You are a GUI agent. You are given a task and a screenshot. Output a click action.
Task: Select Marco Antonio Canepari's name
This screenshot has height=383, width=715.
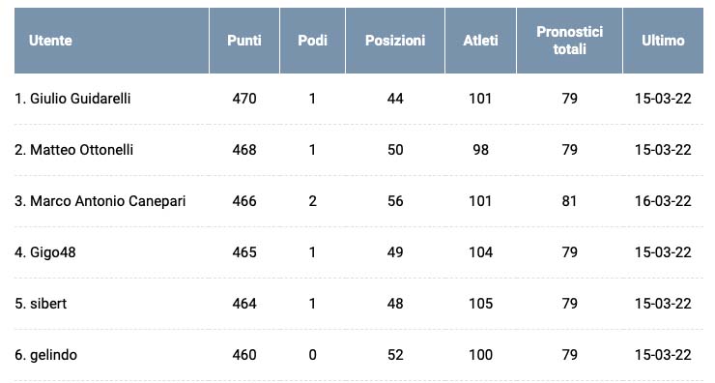click(107, 201)
